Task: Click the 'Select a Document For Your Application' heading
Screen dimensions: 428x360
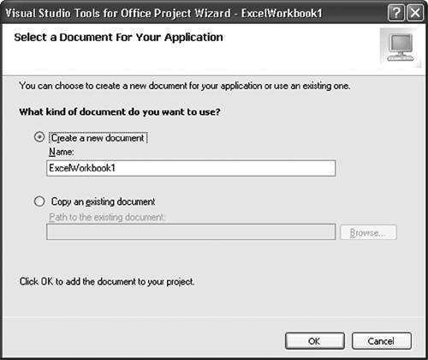Action: [x=118, y=38]
